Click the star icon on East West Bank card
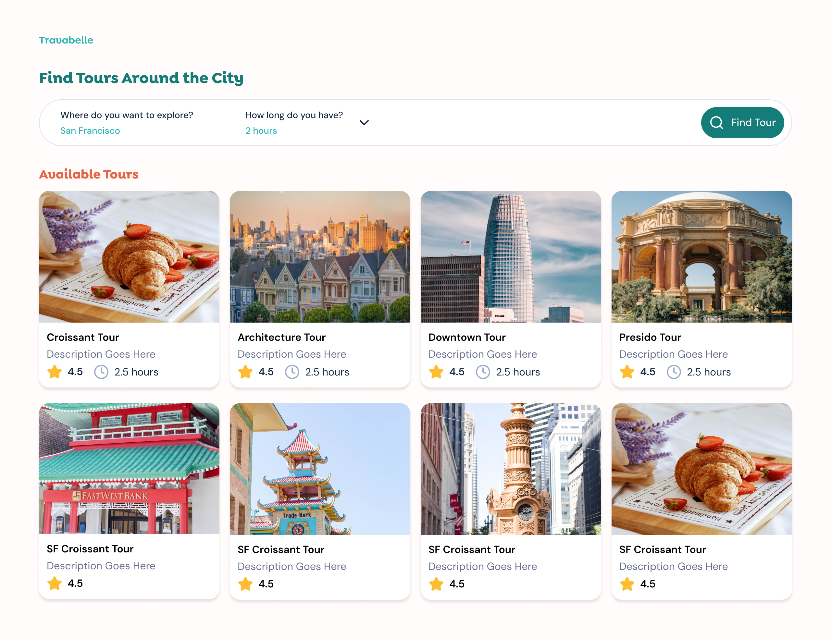The width and height of the screenshot is (831, 640). [x=55, y=583]
